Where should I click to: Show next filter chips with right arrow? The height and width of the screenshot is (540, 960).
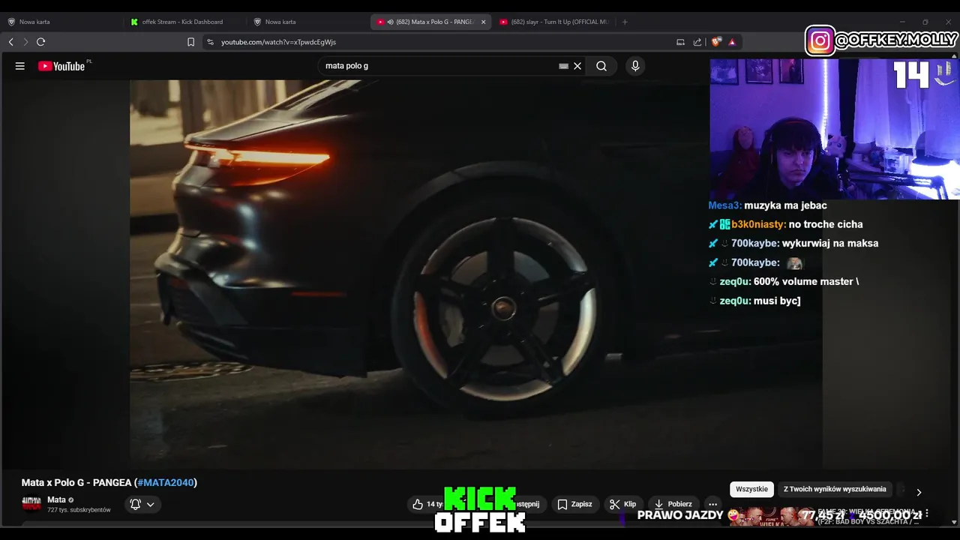coord(919,492)
